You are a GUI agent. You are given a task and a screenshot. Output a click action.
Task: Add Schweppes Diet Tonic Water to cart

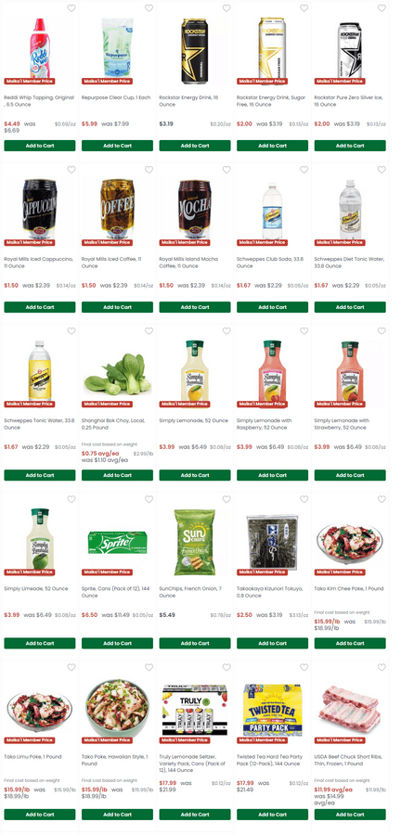click(350, 307)
